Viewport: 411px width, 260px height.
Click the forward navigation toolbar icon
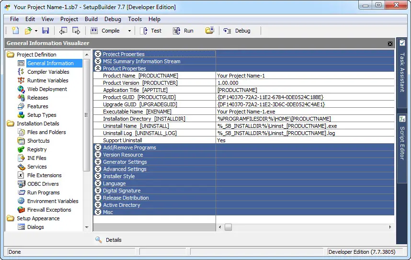76,31
